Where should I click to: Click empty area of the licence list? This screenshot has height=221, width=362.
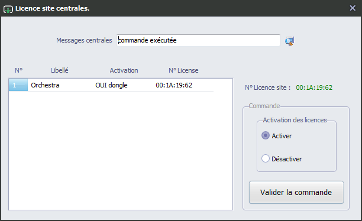121,150
